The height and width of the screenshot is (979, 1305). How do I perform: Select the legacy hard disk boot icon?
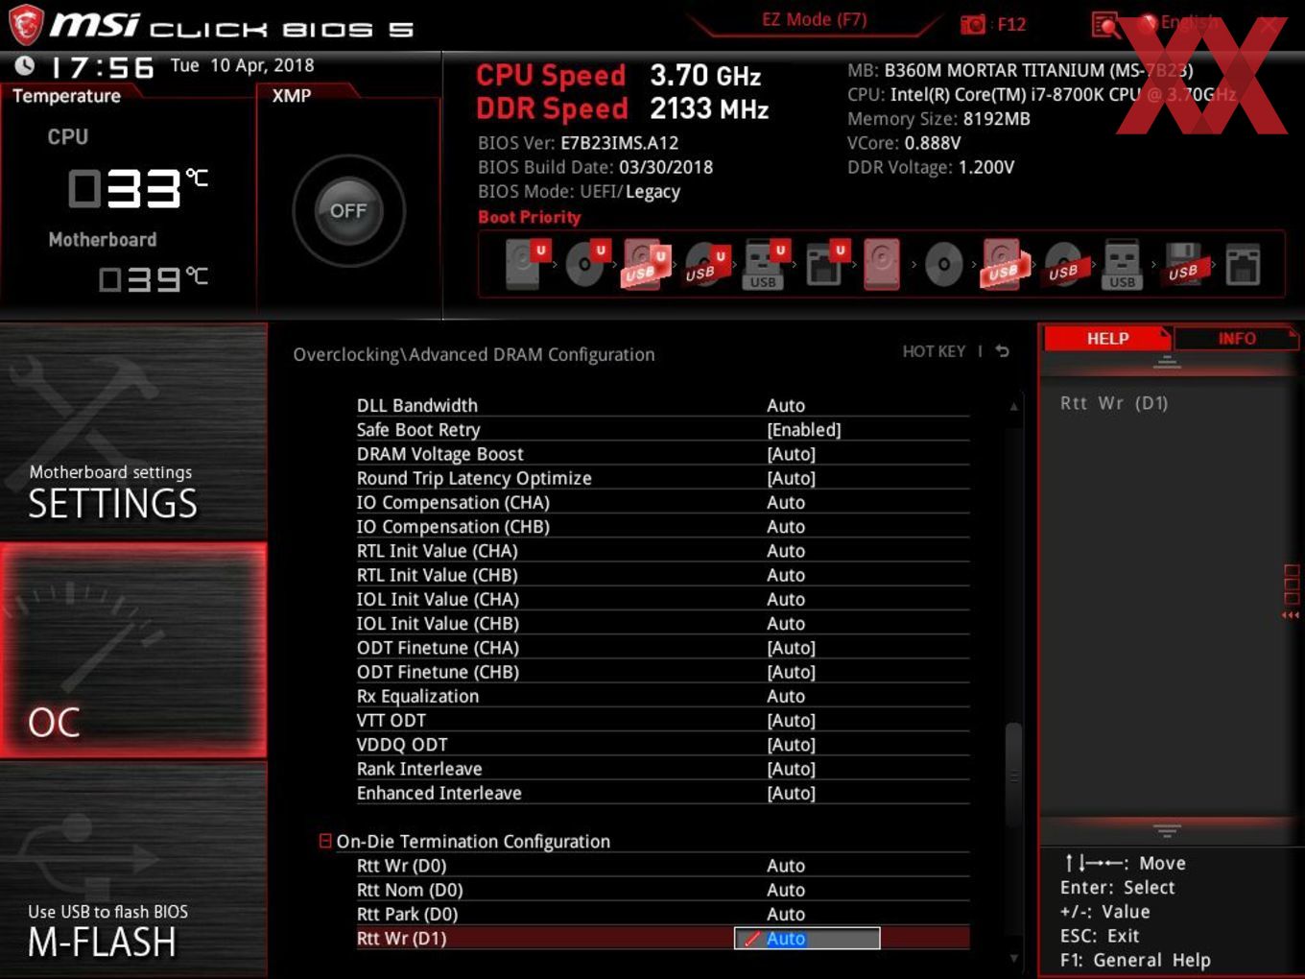[x=883, y=264]
